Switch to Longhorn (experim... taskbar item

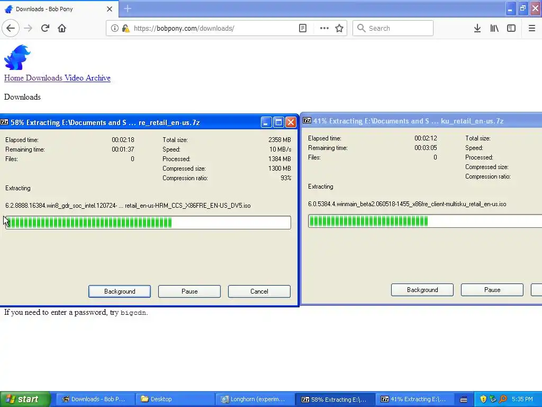click(255, 399)
